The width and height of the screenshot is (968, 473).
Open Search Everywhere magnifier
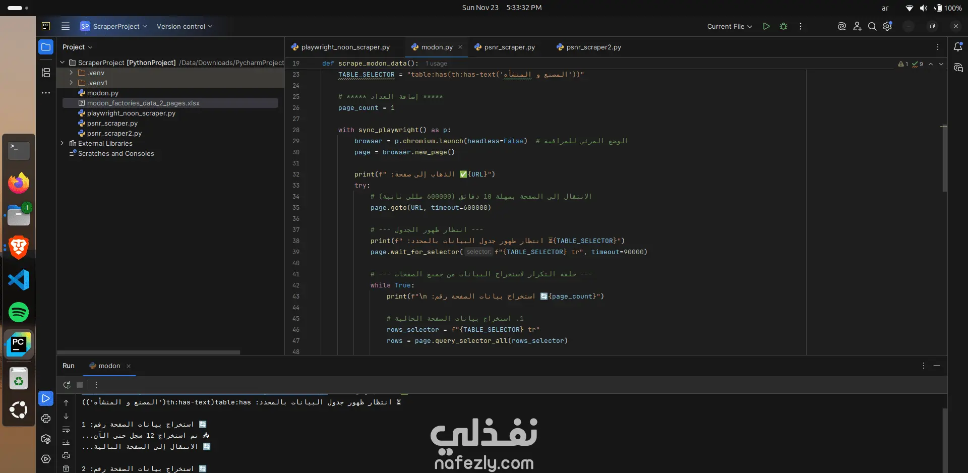pyautogui.click(x=872, y=26)
